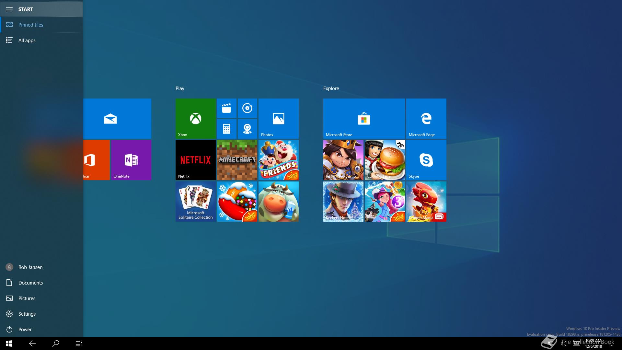The width and height of the screenshot is (622, 350).
Task: Open Settings from the Start sidebar
Action: [41, 314]
